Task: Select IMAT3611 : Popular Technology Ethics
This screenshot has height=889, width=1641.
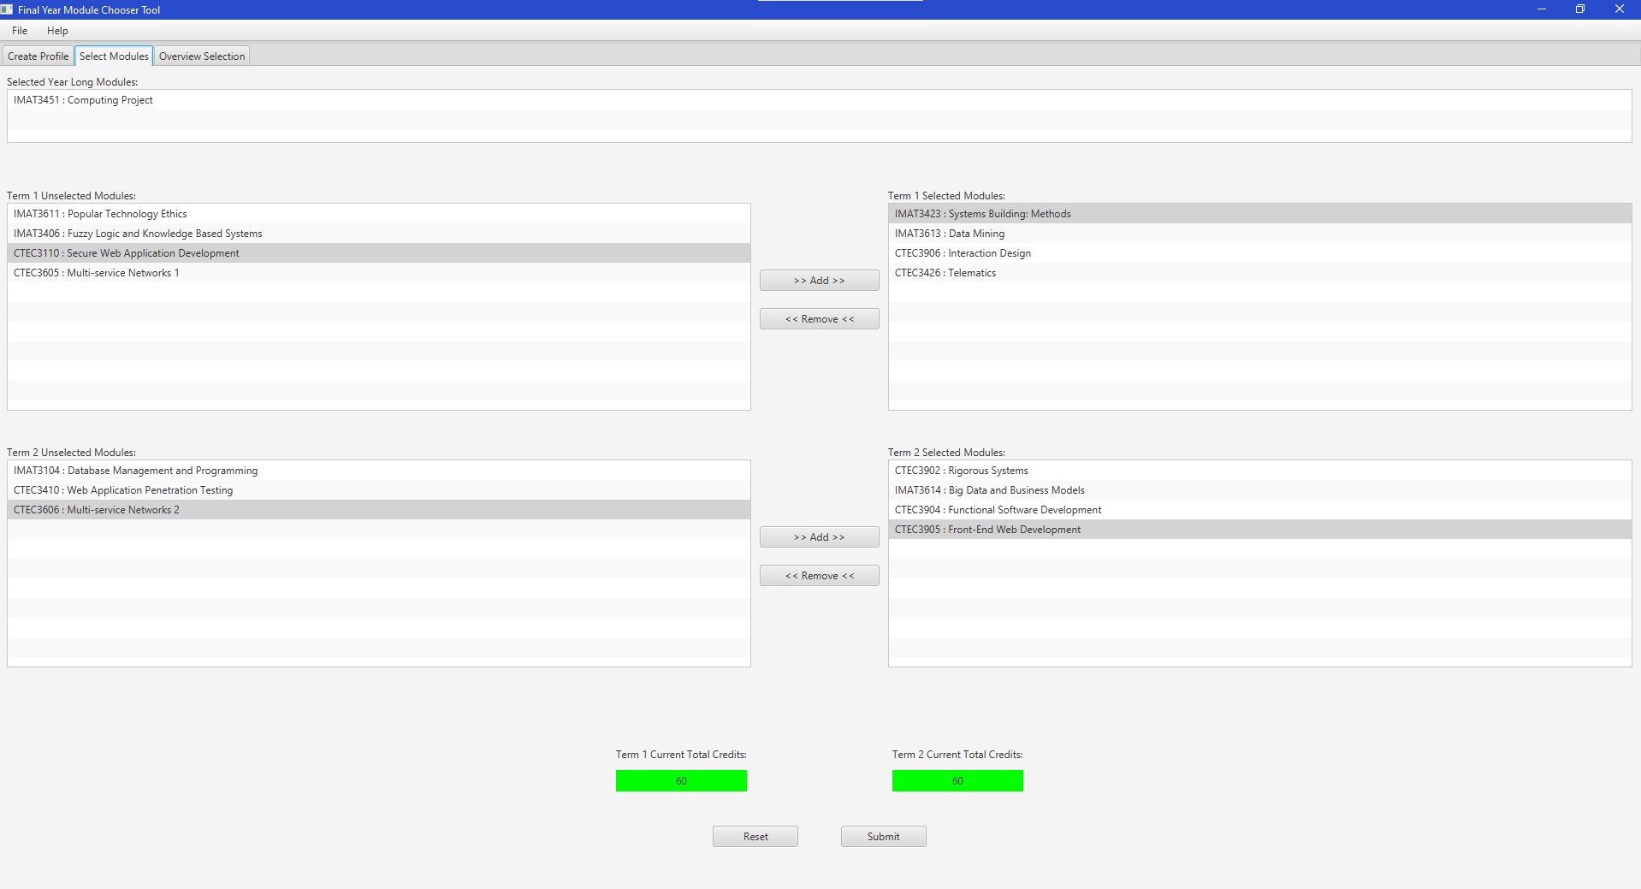Action: (x=379, y=214)
